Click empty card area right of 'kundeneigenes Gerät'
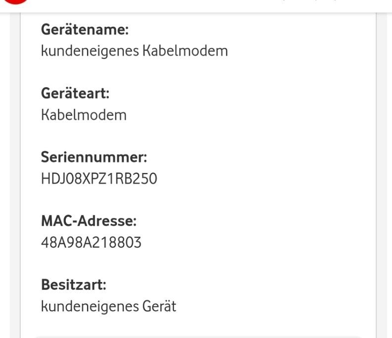The height and width of the screenshot is (338, 392). (272, 307)
